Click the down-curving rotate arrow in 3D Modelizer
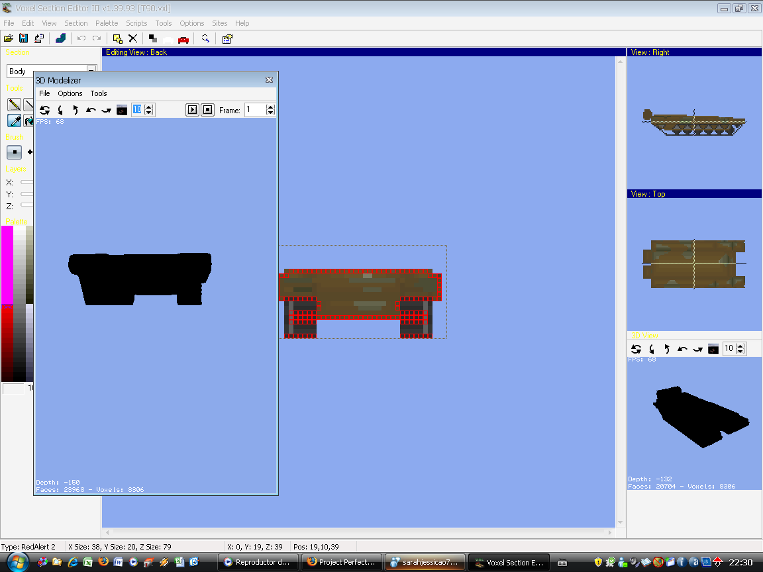 point(60,110)
